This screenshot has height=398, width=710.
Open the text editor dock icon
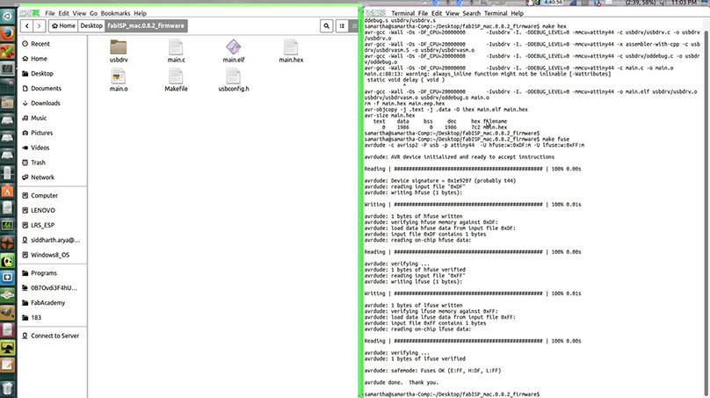(x=8, y=365)
